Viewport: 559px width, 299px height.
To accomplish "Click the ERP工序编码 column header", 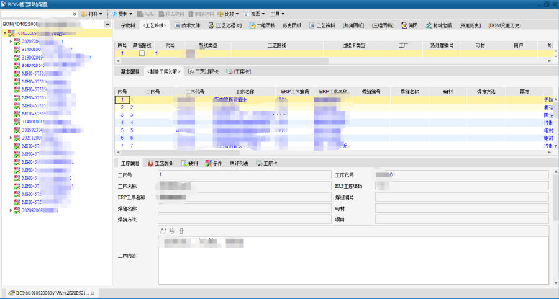I will point(295,92).
